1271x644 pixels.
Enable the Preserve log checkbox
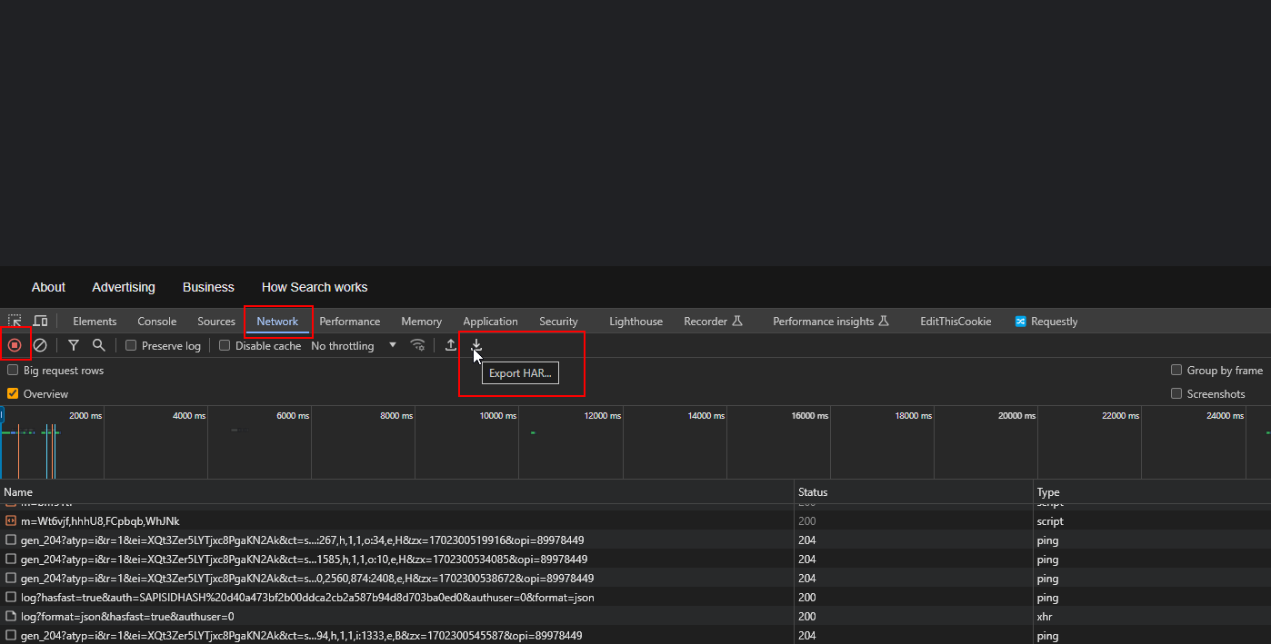[x=131, y=346]
